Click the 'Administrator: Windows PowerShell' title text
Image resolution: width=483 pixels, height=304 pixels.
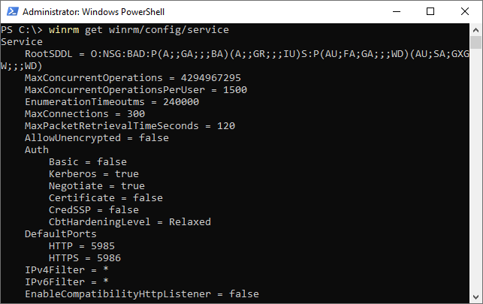[93, 12]
